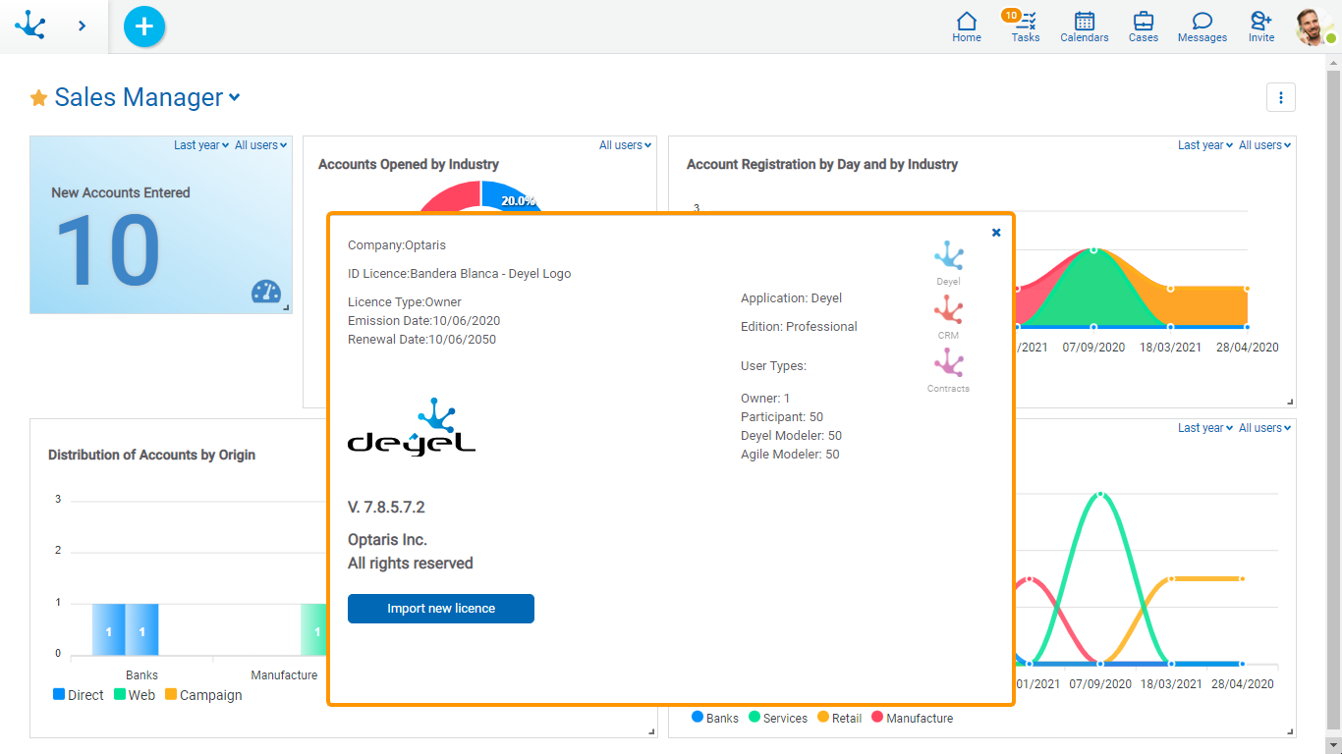Viewport: 1342px width, 754px height.
Task: Close the licence information dialog
Action: pyautogui.click(x=996, y=233)
